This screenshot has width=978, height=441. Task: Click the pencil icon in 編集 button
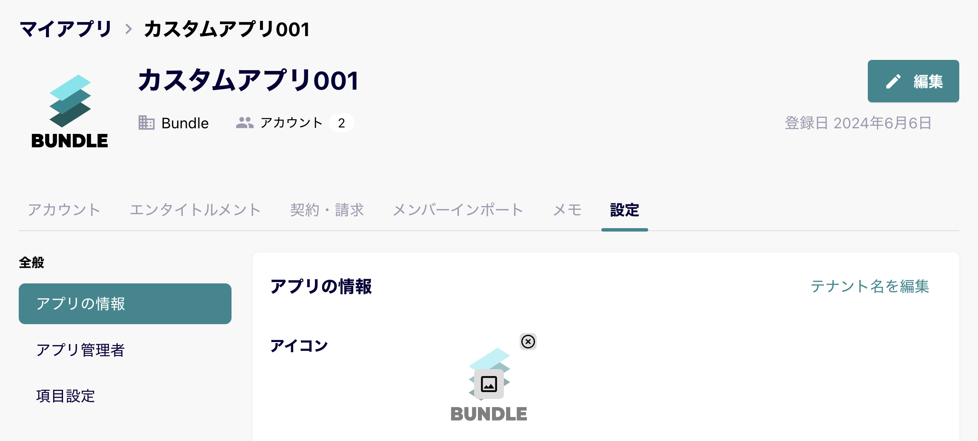point(893,81)
